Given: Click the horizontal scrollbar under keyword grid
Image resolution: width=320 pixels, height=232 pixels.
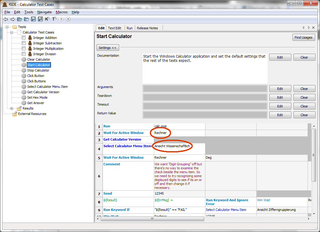Looking at the screenshot, I should pos(152,219).
